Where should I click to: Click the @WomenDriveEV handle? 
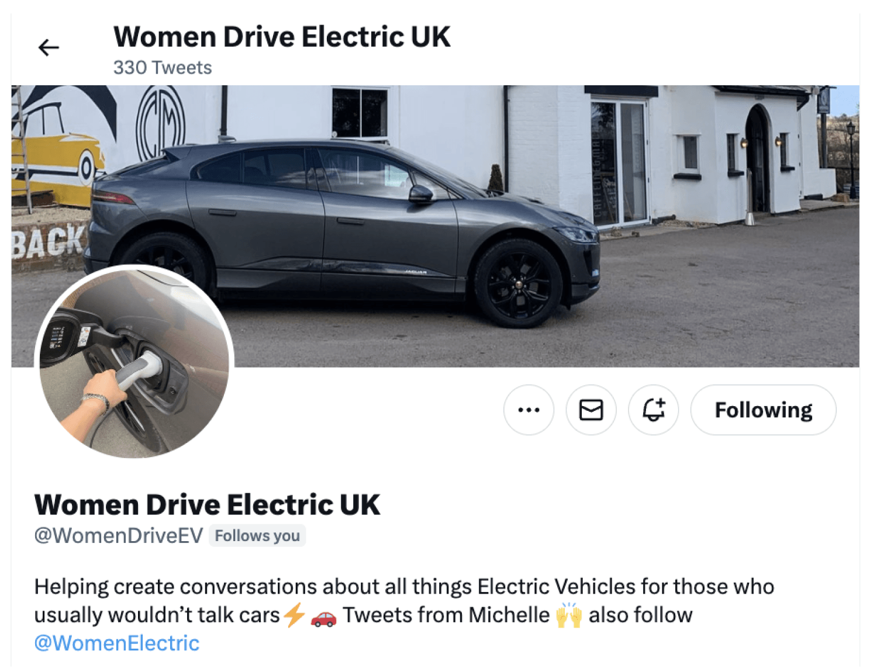119,535
